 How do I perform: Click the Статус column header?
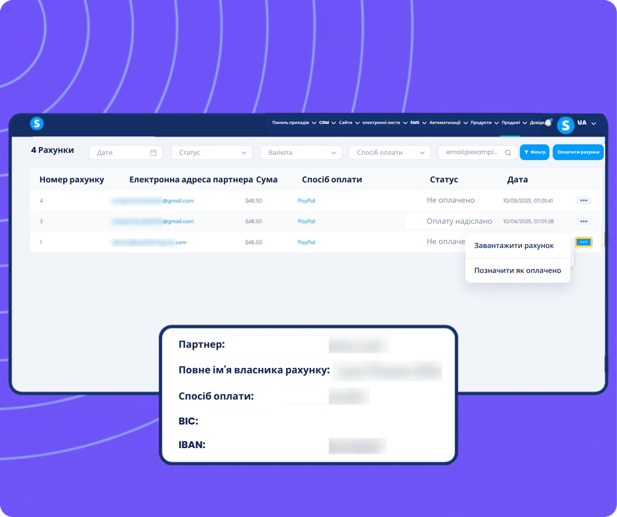click(444, 180)
